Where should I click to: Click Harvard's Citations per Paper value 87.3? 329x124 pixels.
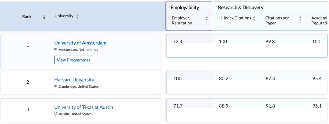click(270, 78)
